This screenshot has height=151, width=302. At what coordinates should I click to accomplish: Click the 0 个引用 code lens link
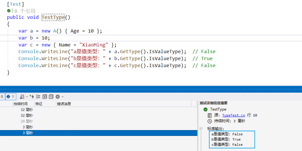pyautogui.click(x=25, y=11)
